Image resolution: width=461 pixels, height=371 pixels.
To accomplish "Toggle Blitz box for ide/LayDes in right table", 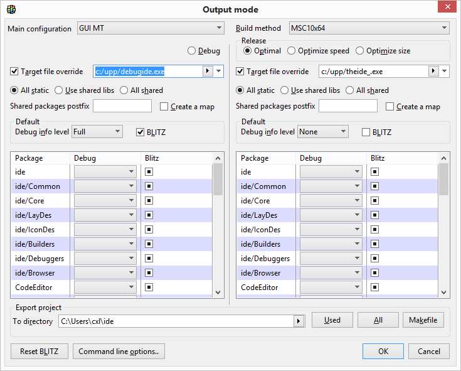I will tap(374, 215).
